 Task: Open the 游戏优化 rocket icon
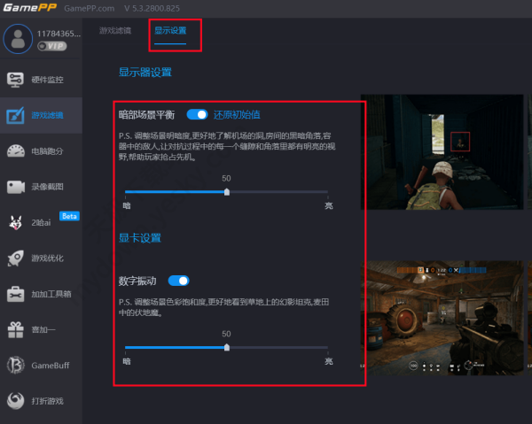click(x=15, y=258)
